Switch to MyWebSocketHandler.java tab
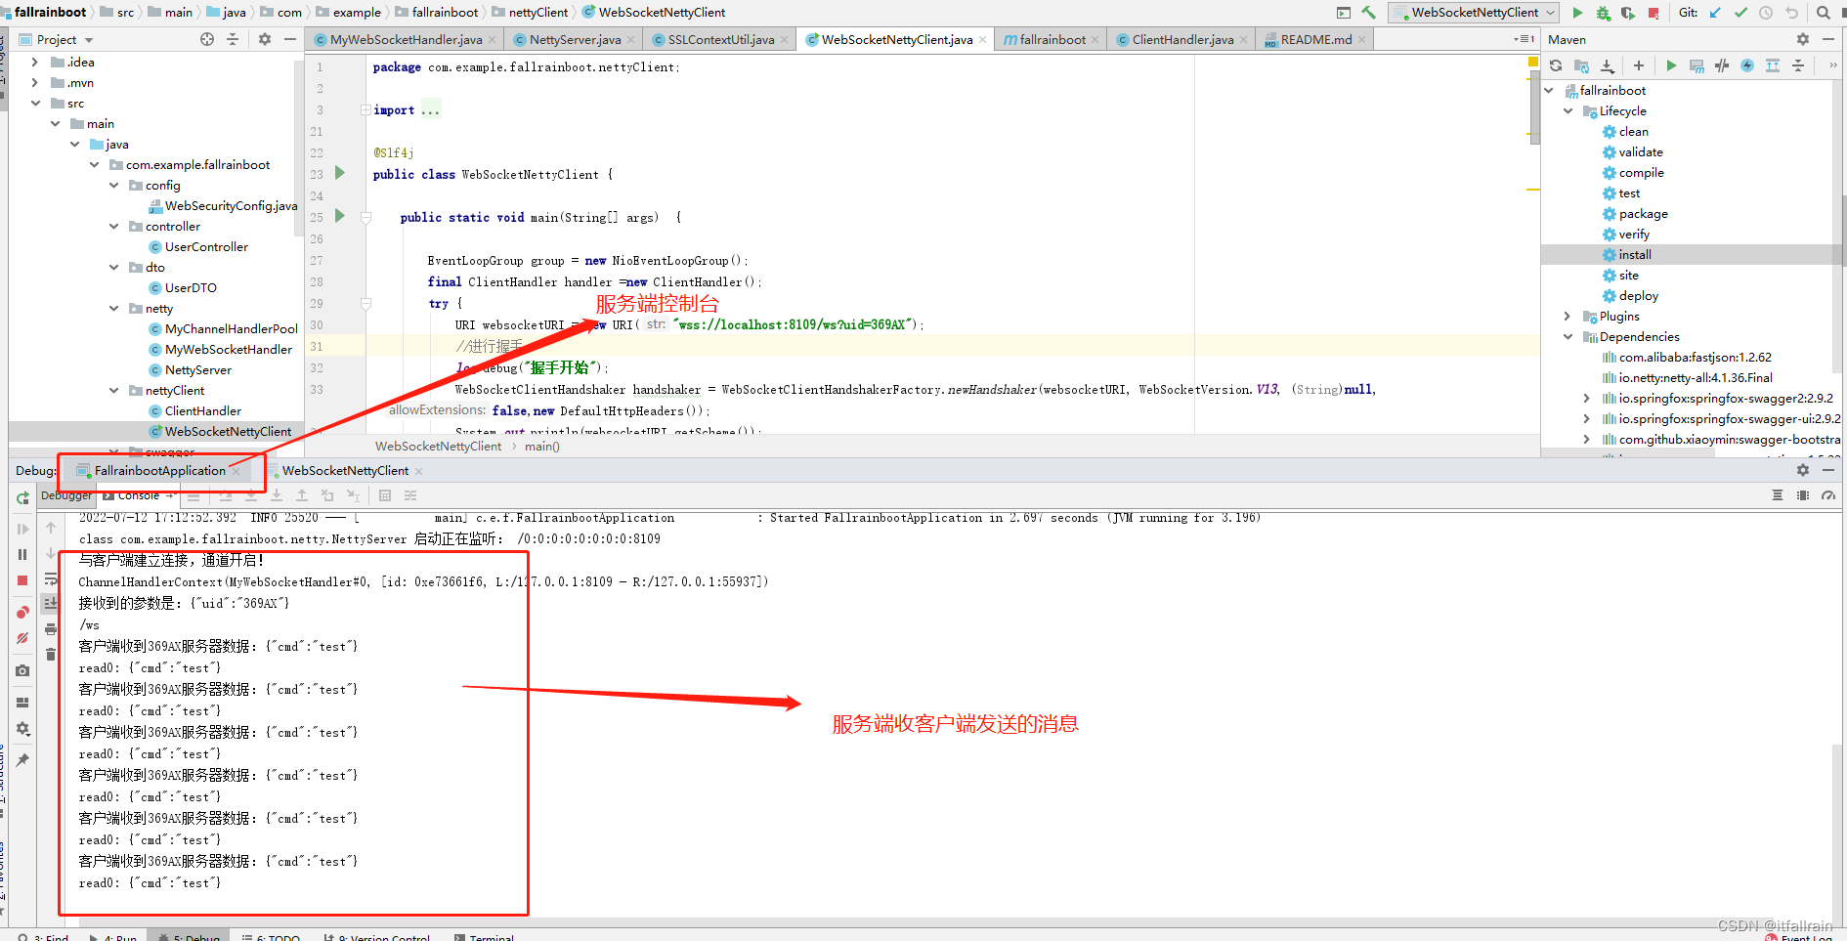Screen dimensions: 1847x941 [406, 39]
